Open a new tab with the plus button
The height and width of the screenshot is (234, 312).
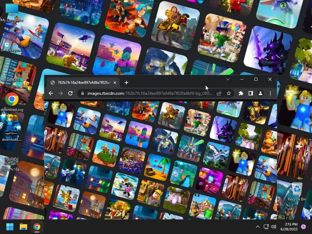[x=126, y=83]
